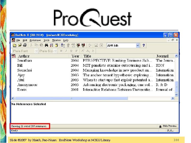Image resolution: width=191 pixels, height=143 pixels.
Task: Toggle Subscript formatting
Action: (x=88, y=51)
